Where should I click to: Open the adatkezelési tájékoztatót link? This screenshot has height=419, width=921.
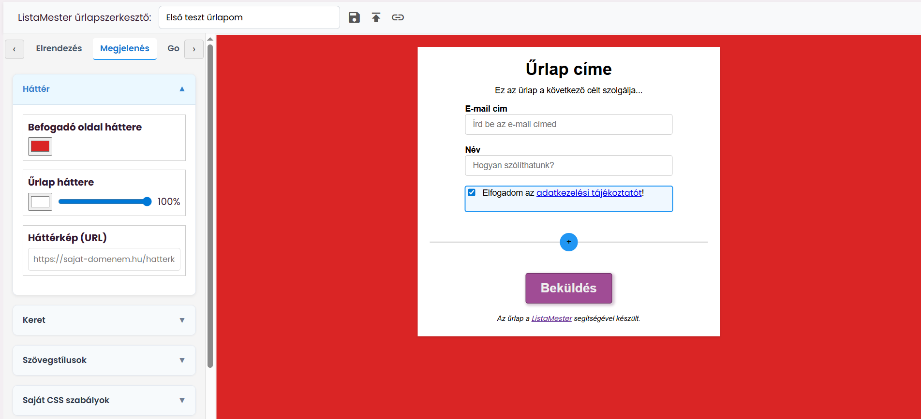589,193
